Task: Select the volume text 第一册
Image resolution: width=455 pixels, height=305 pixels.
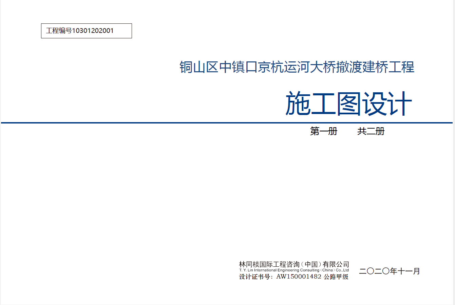Action: [324, 131]
